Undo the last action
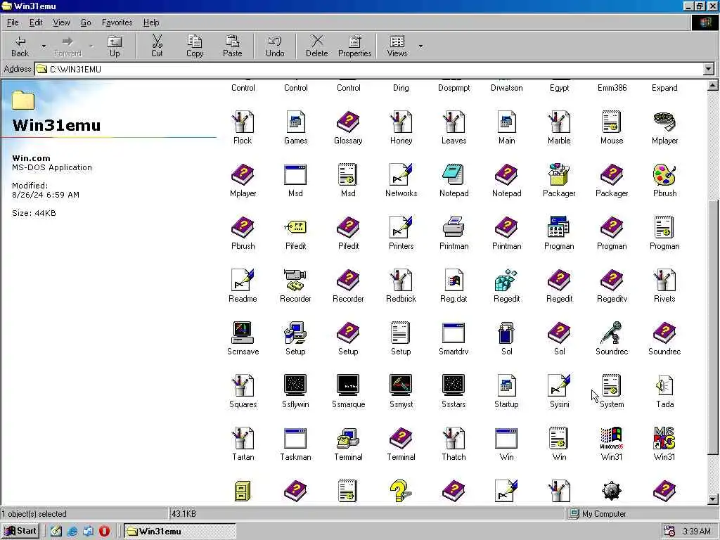720x540 pixels. click(x=275, y=46)
